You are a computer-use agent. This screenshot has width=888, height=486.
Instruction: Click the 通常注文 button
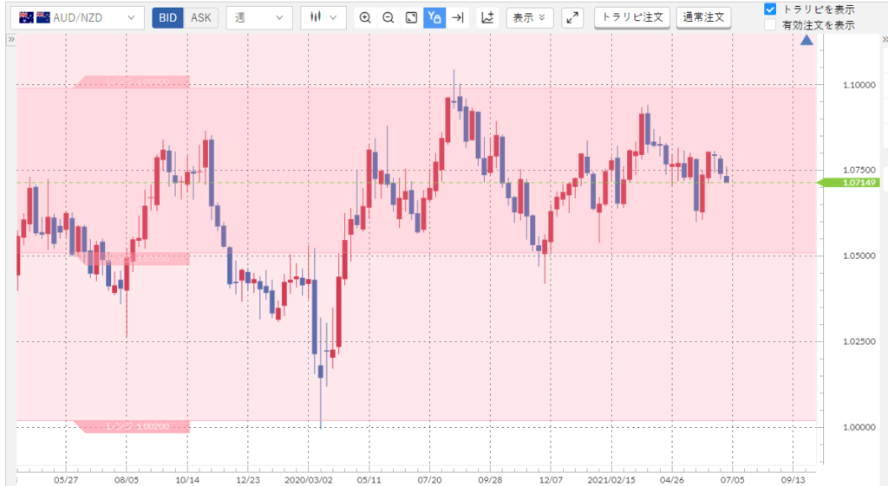click(x=703, y=17)
